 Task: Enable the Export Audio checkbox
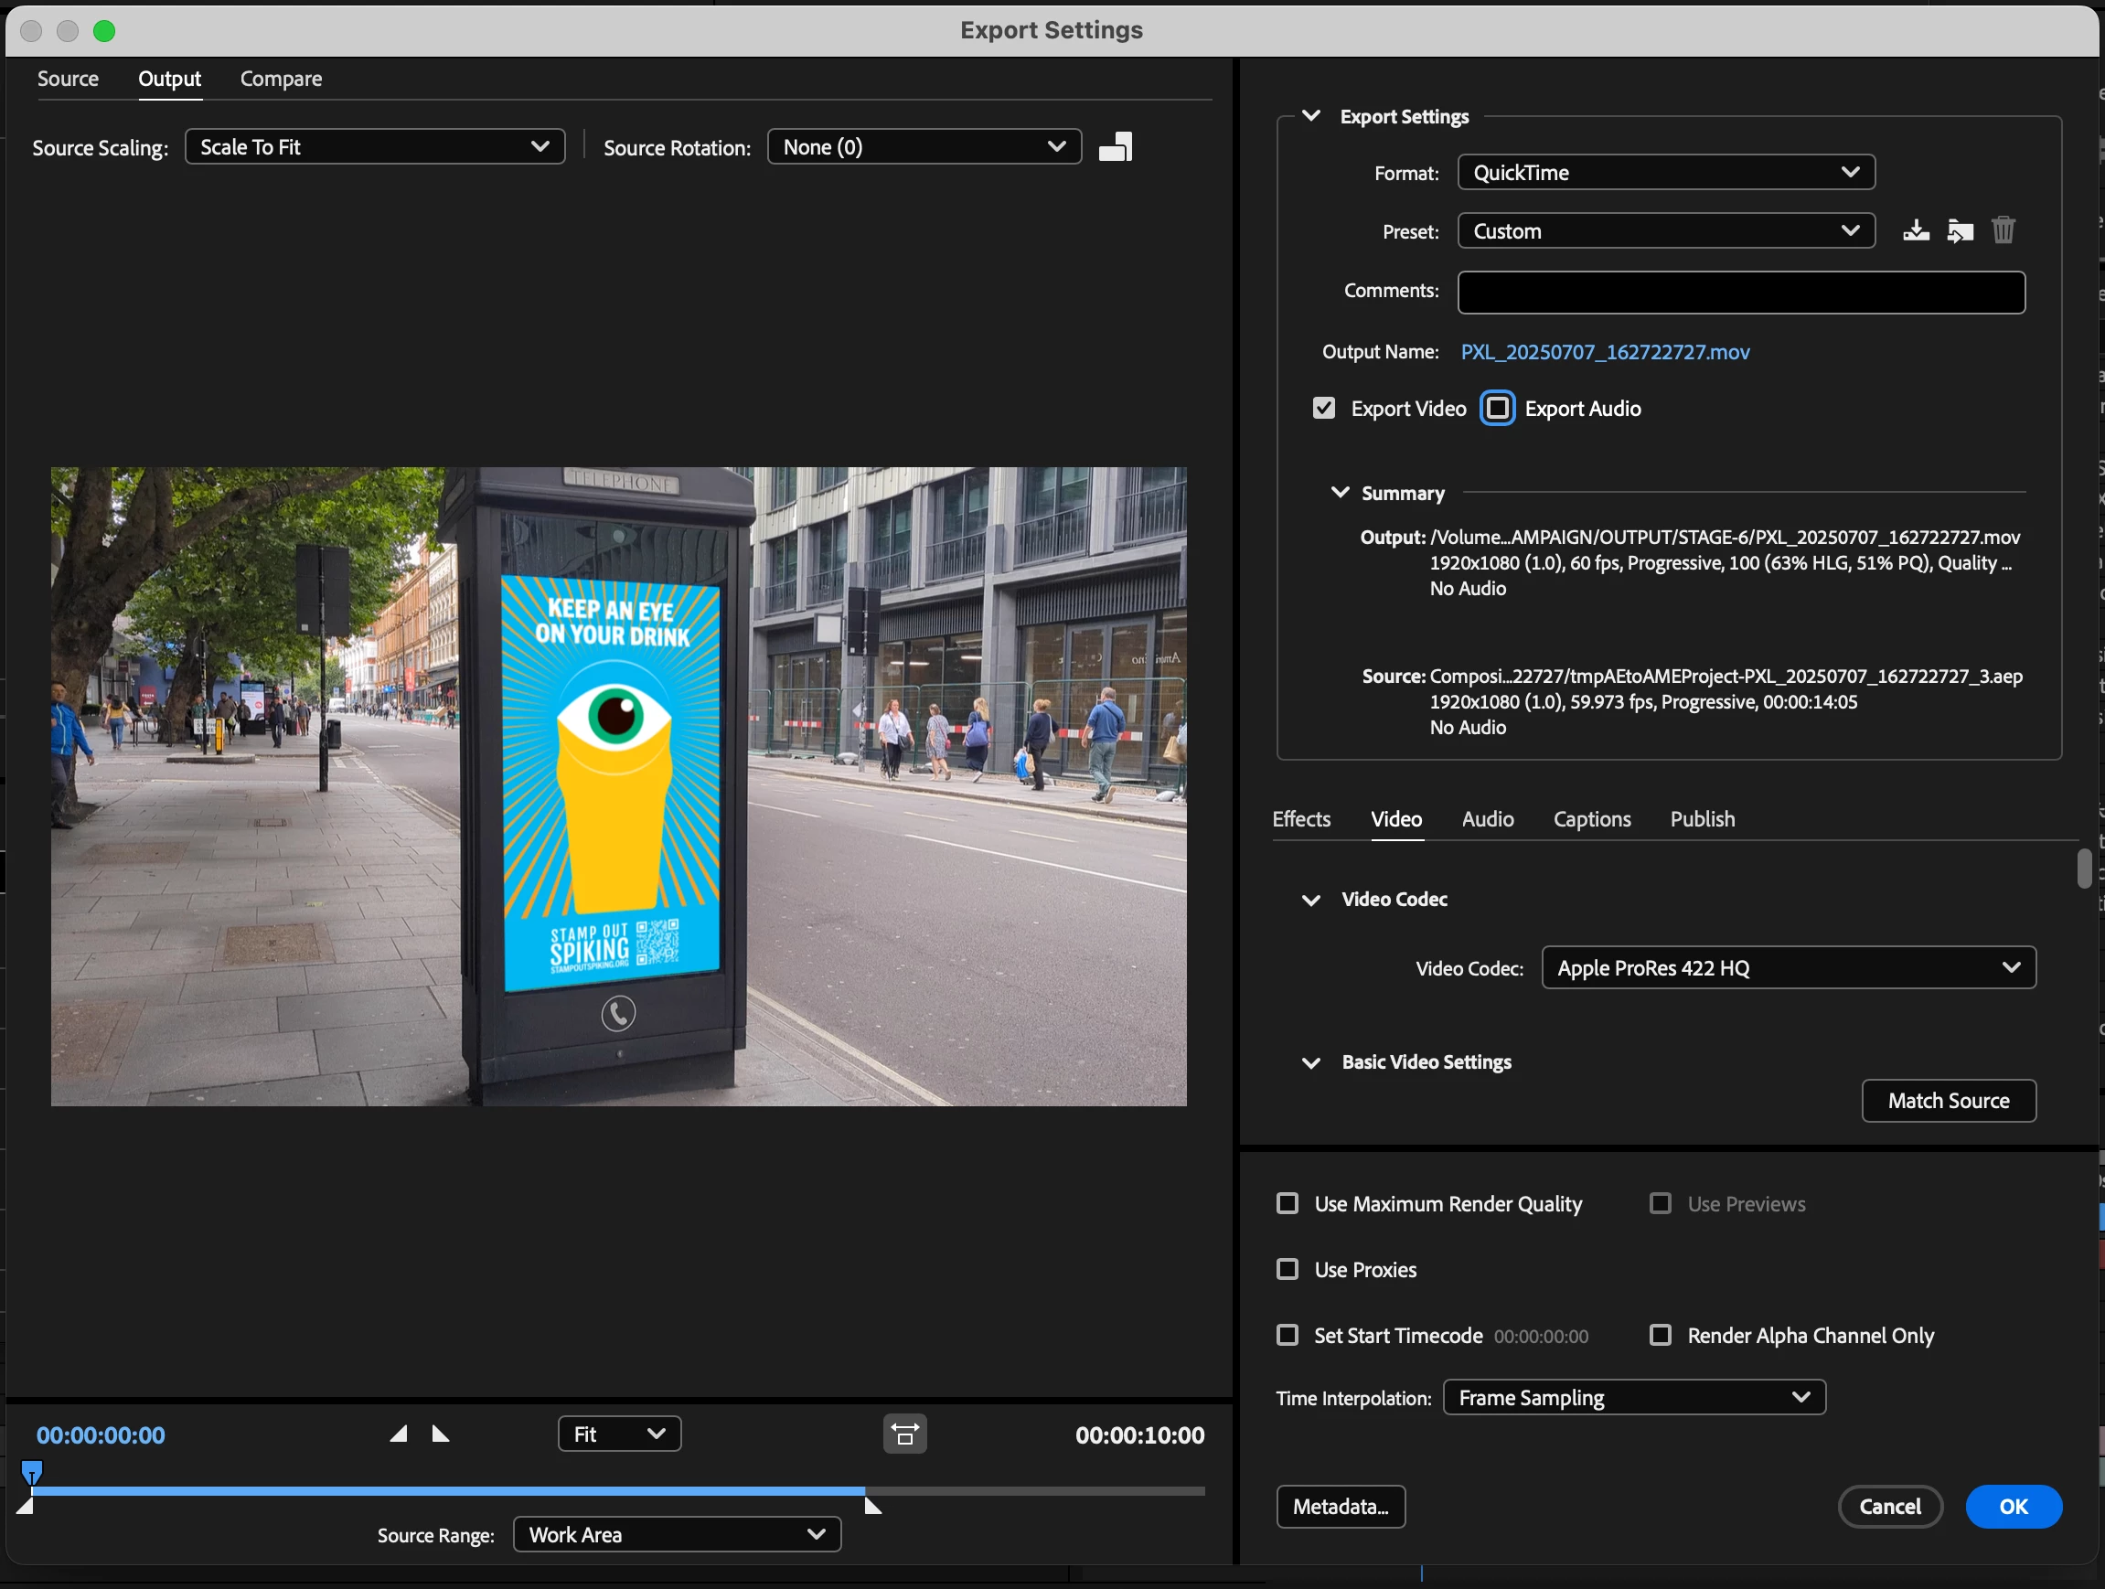[1498, 408]
